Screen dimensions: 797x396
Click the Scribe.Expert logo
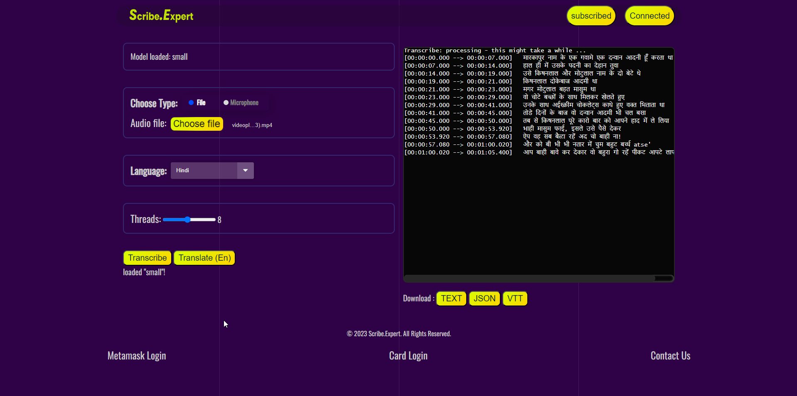(161, 16)
